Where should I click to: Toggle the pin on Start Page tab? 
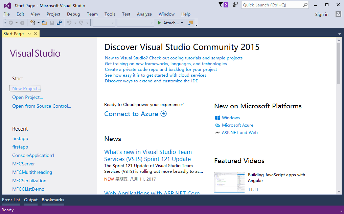pos(29,33)
